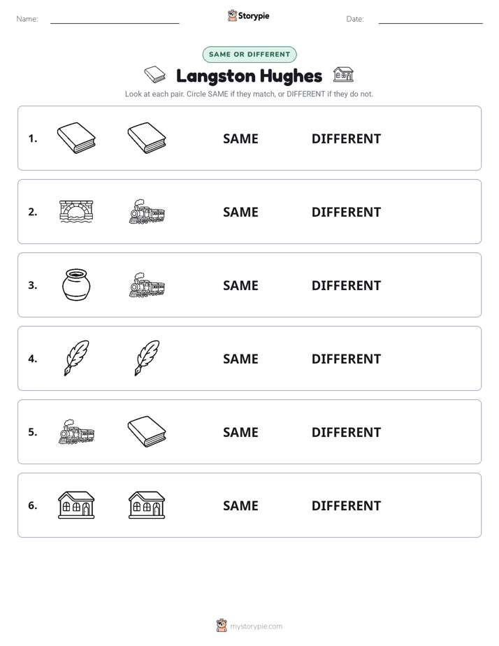Choose SAME for row 4
Screen dimensions: 499x646
(240, 359)
